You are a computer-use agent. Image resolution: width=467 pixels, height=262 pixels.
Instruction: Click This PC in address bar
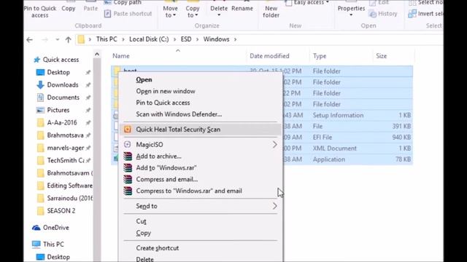point(107,39)
